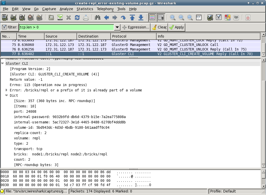Edit display filters icon
The width and height of the screenshot is (266, 195).
[219, 18]
